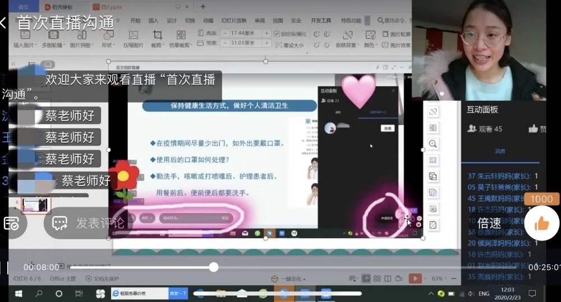
Task: Click the video progress slider handle
Action: [x=214, y=267]
